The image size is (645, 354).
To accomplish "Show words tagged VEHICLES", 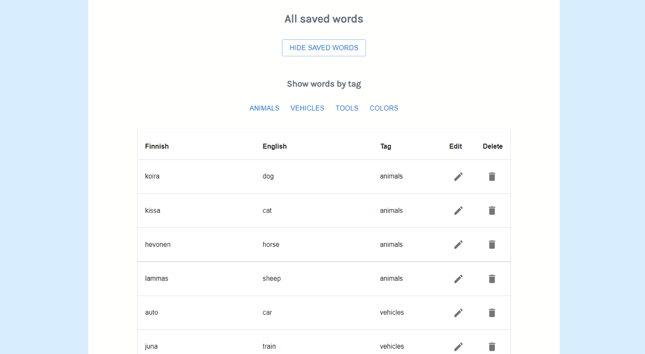I will [307, 108].
